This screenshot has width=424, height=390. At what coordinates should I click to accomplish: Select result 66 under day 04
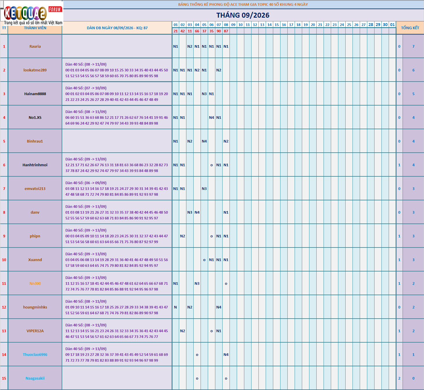197,31
